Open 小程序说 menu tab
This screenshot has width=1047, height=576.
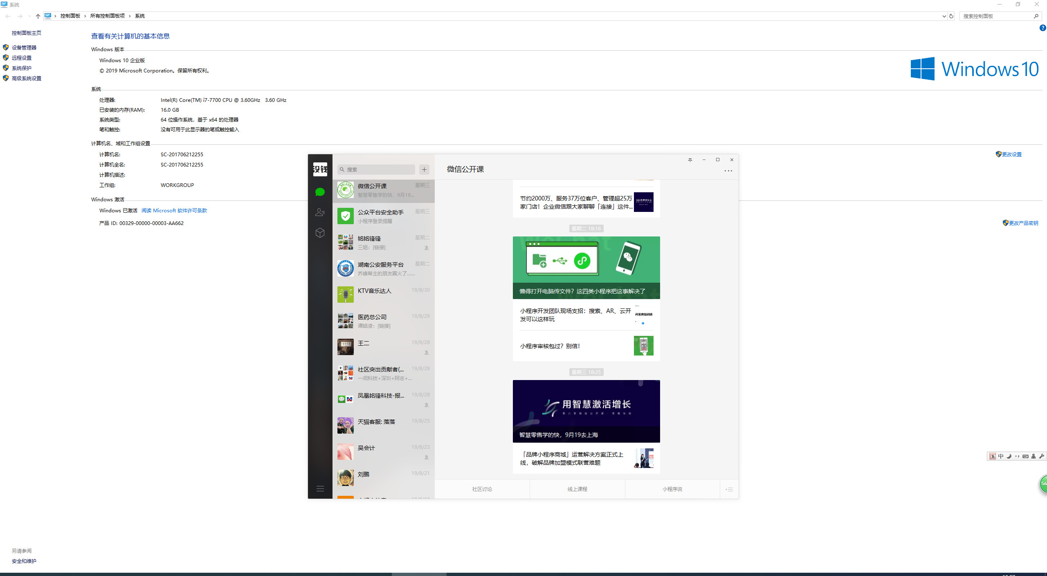[672, 489]
